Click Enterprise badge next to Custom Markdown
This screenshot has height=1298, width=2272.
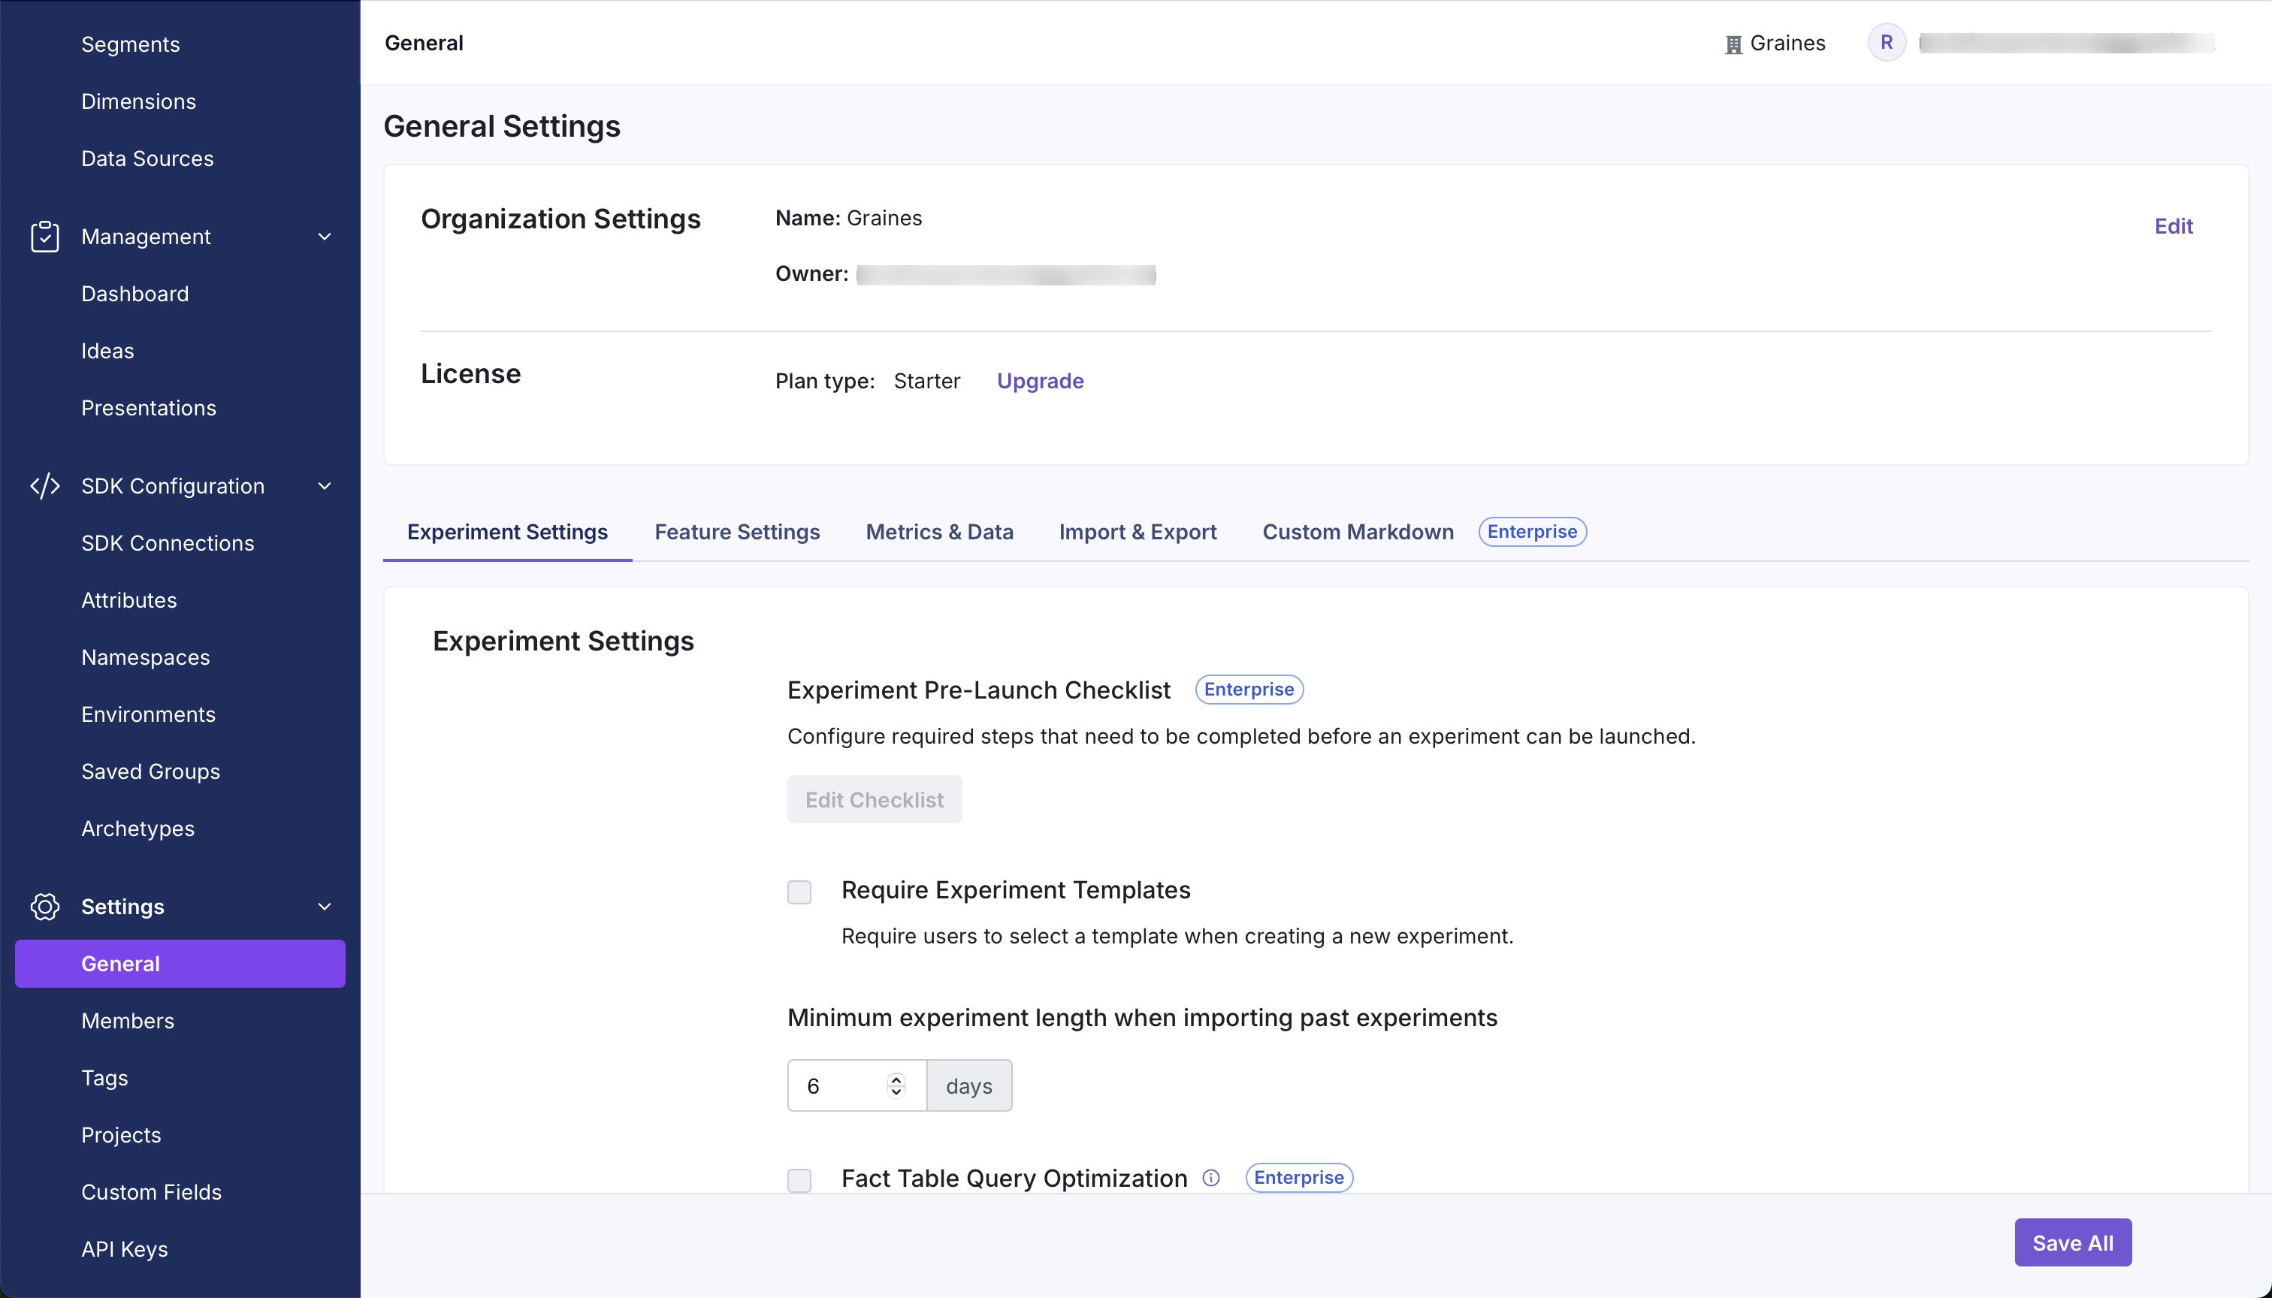(x=1532, y=533)
